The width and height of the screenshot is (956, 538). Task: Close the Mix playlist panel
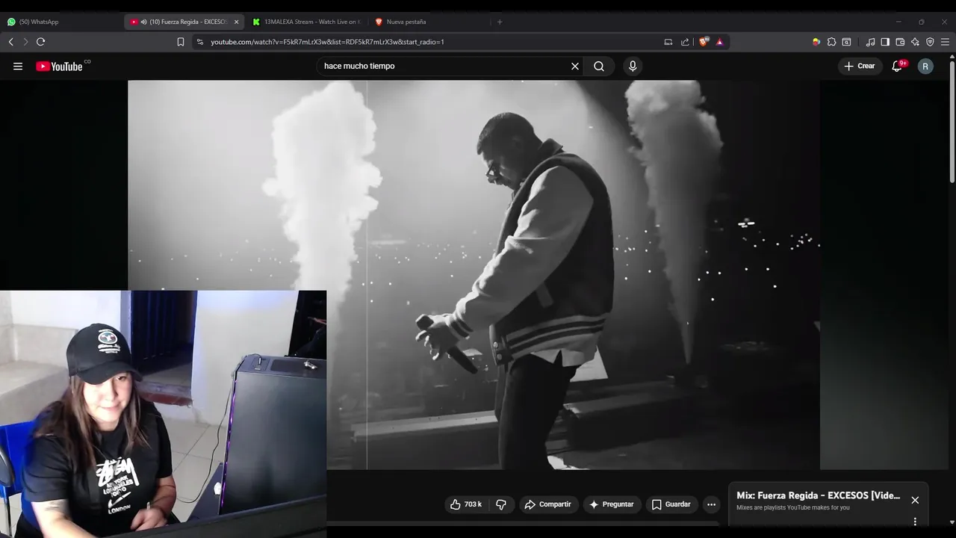click(915, 500)
